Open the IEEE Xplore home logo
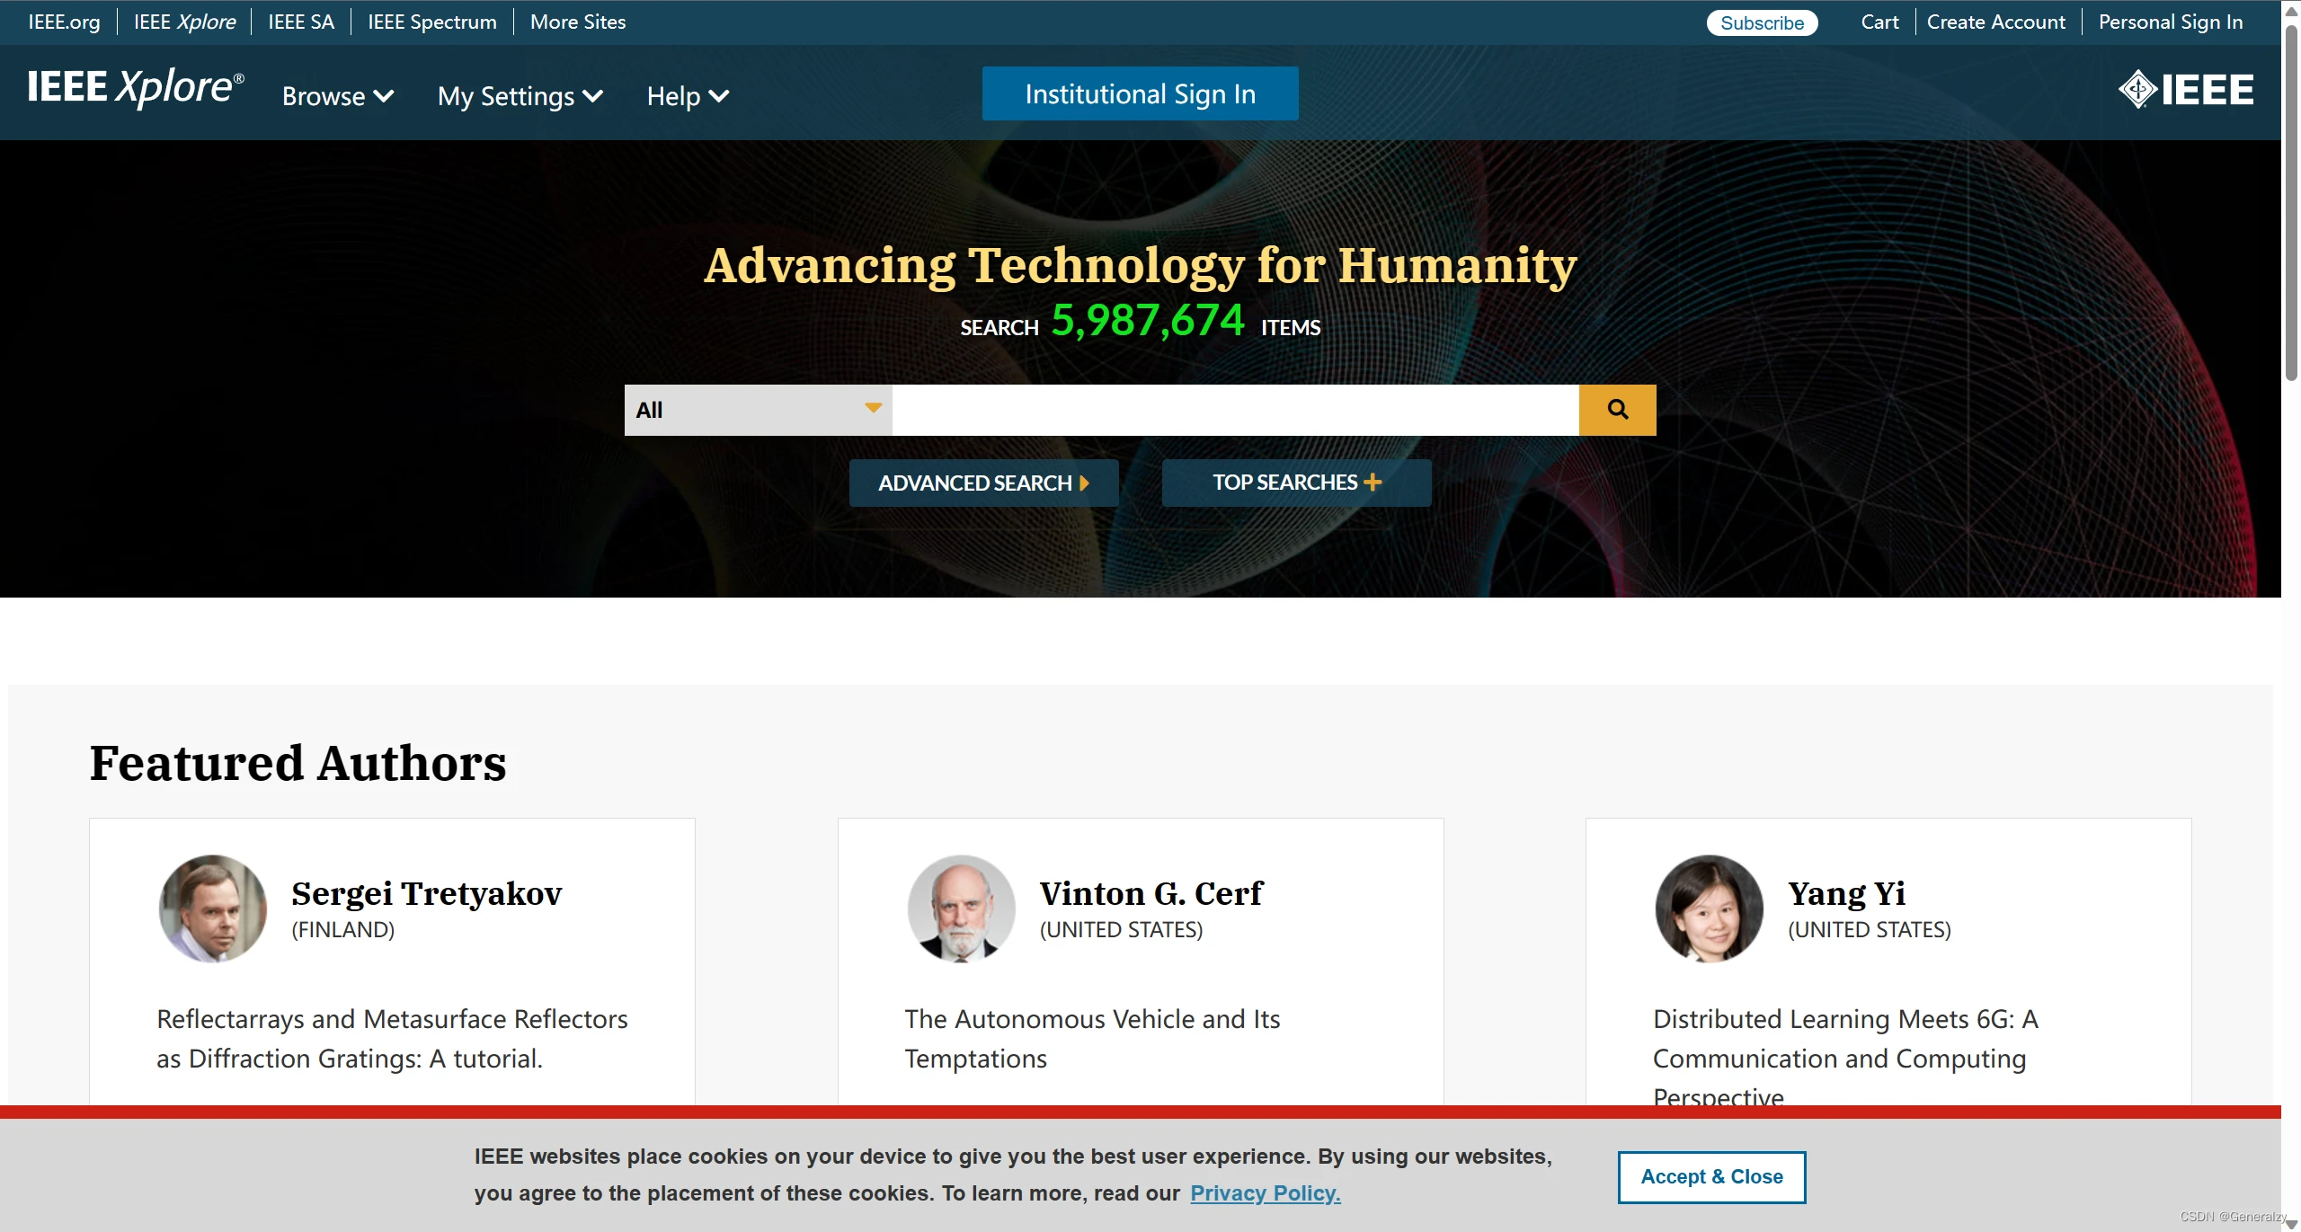Screen dimensions: 2301x1232 click(136, 88)
